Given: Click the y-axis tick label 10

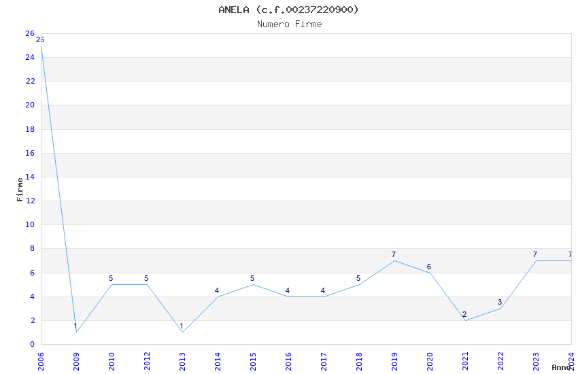Looking at the screenshot, I should pyautogui.click(x=30, y=224).
